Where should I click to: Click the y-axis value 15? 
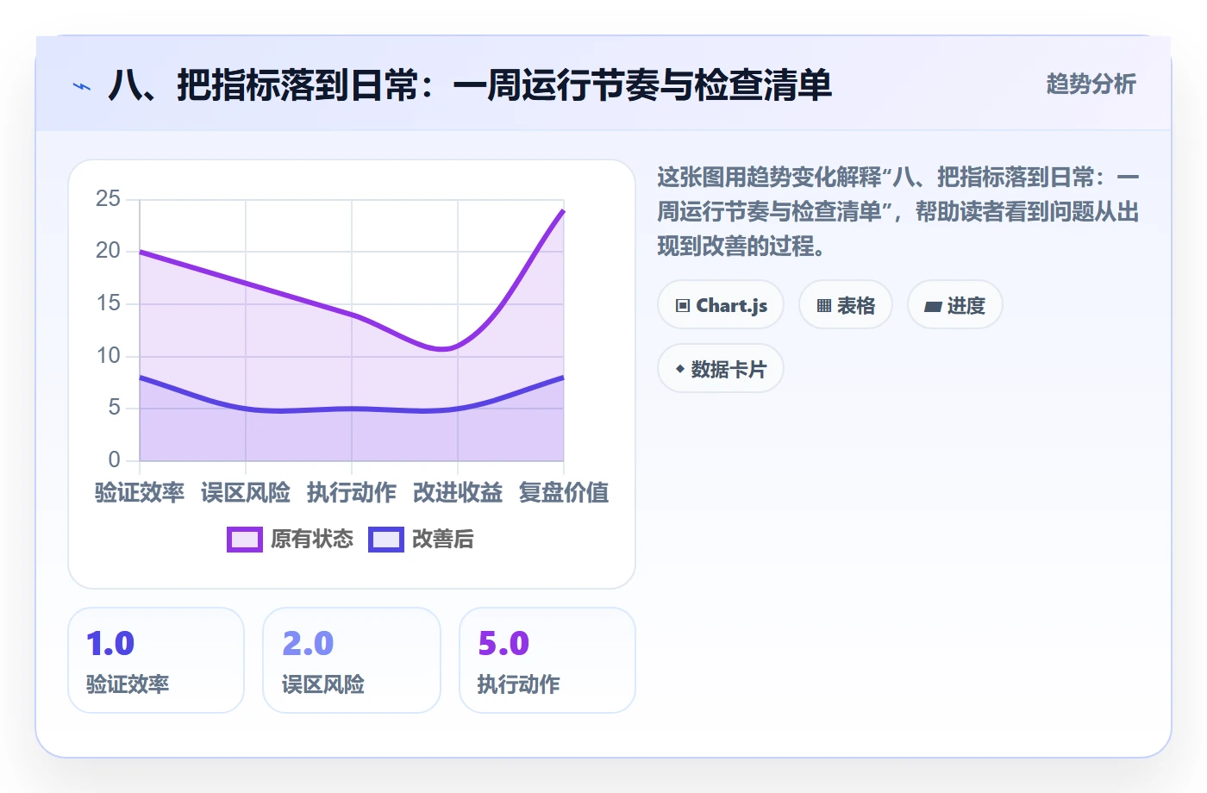tap(108, 303)
